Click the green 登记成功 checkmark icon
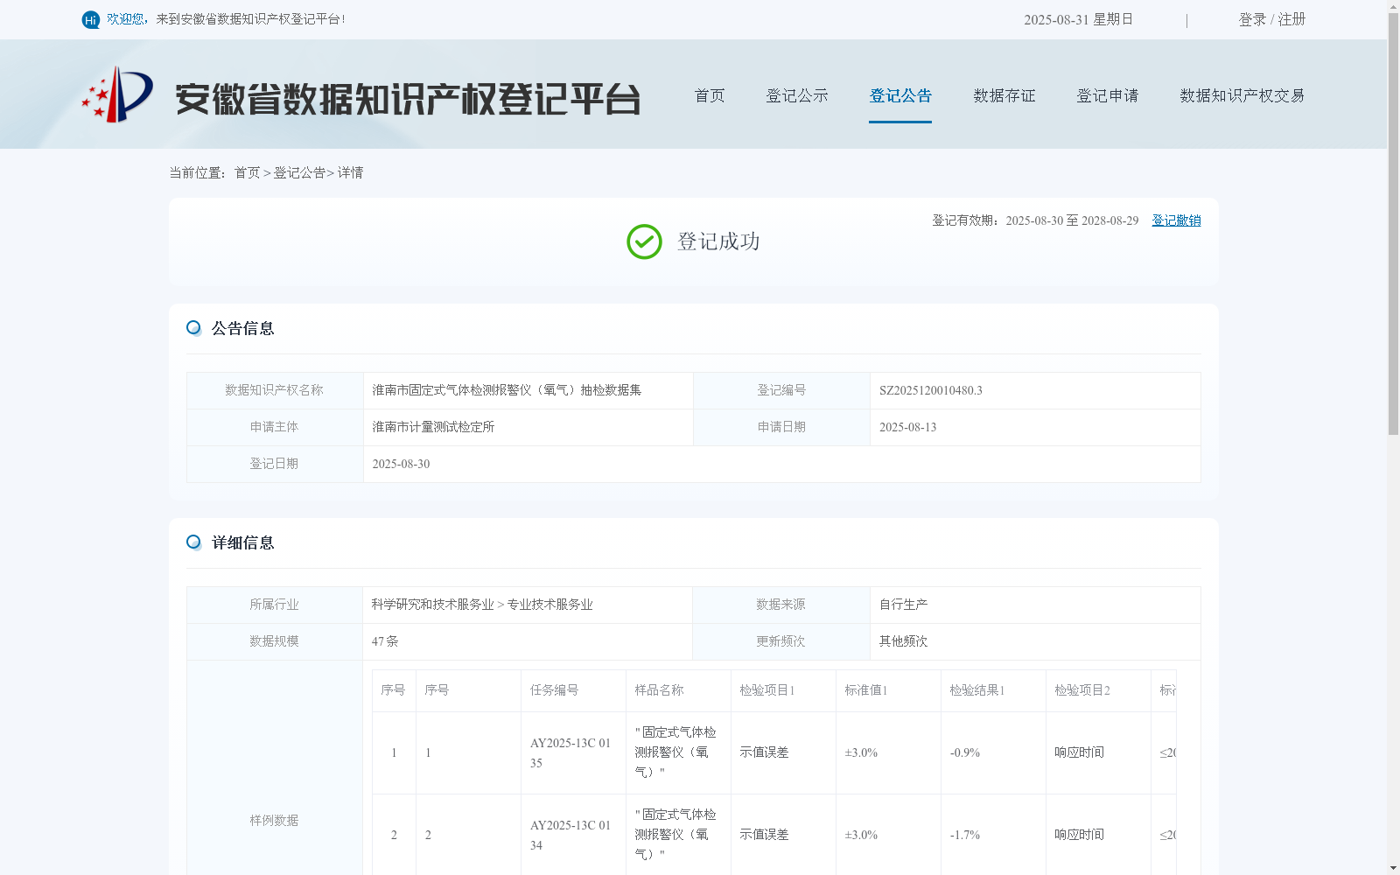Screen dimensions: 1400x875 click(x=644, y=241)
